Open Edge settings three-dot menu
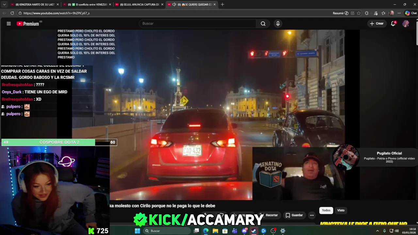The image size is (418, 235). coord(399,13)
